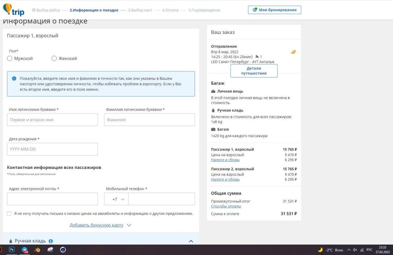Click the blue info icon in the notice box
393x255 pixels.
tap(14, 79)
